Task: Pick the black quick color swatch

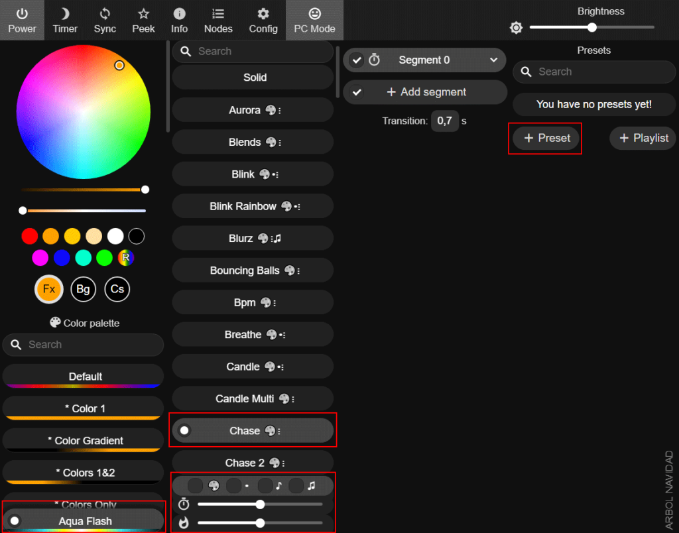Action: pos(137,236)
